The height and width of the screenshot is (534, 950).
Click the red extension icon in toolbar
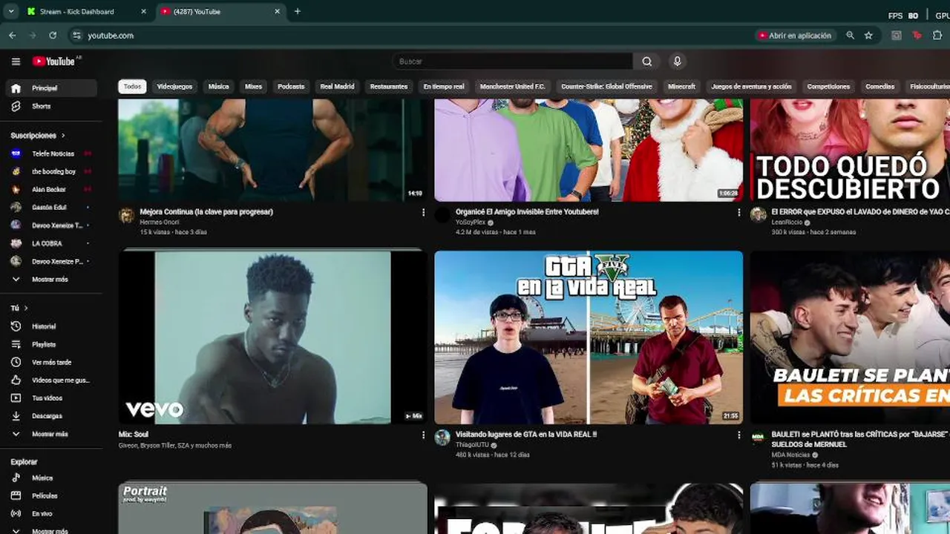point(917,35)
